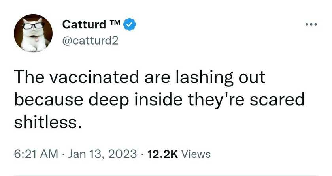Click the blue verified checkmark badge
This screenshot has height=176, width=332.
[x=130, y=24]
